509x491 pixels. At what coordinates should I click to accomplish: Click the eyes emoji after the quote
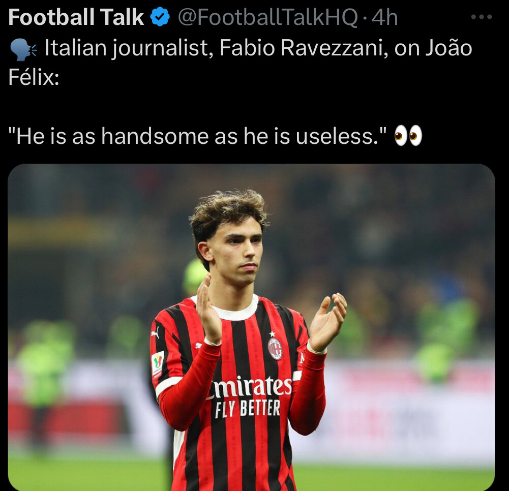408,135
